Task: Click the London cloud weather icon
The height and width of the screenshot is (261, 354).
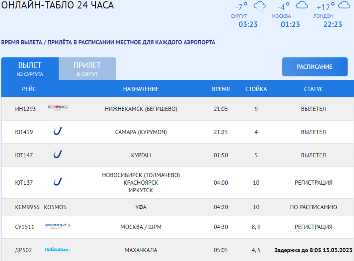Action: [344, 5]
